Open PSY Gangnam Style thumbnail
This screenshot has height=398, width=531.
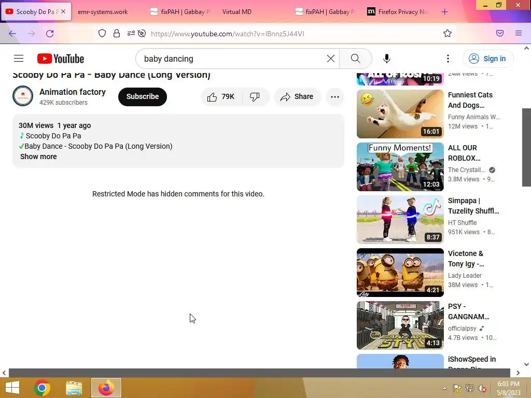[400, 325]
